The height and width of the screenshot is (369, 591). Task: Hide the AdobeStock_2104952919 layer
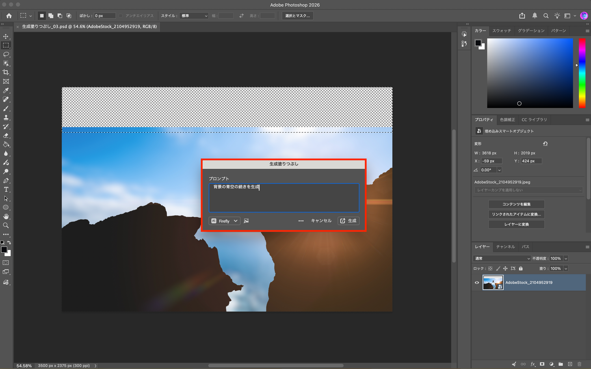pos(477,283)
